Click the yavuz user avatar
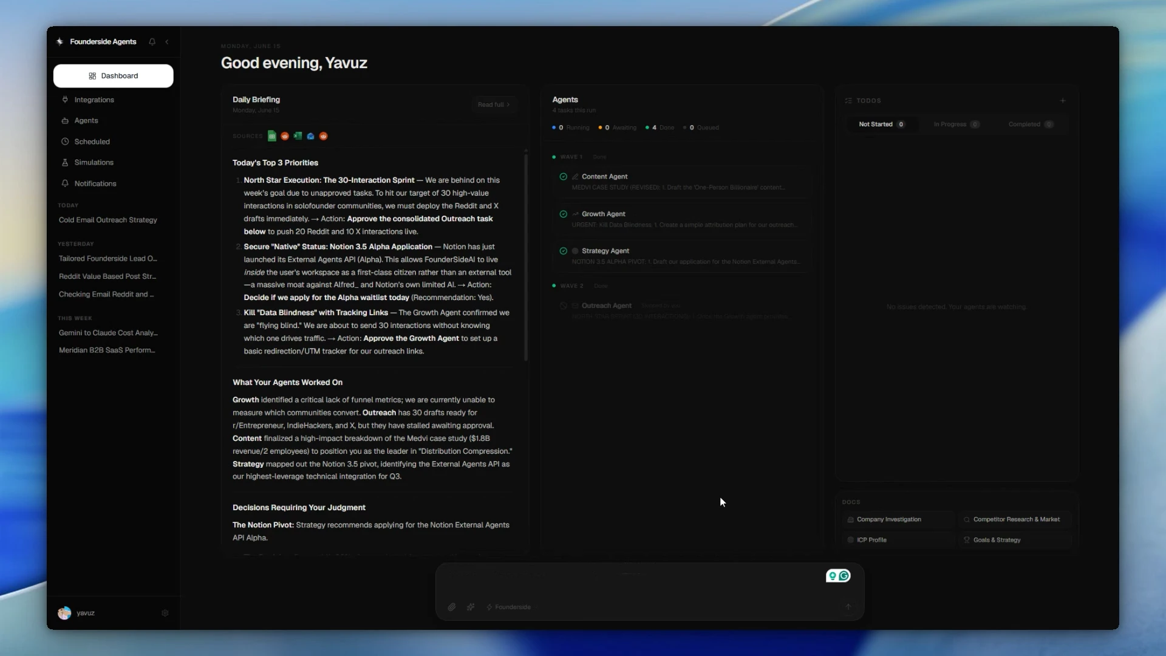The height and width of the screenshot is (656, 1166). [64, 613]
